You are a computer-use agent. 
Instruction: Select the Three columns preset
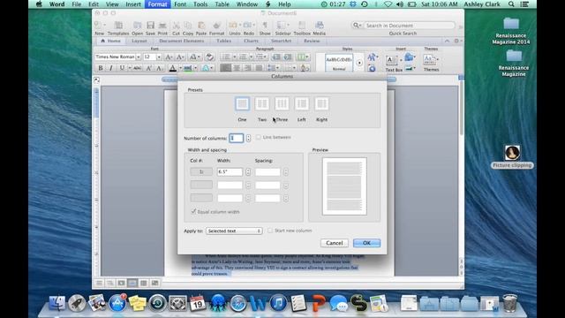coord(282,104)
